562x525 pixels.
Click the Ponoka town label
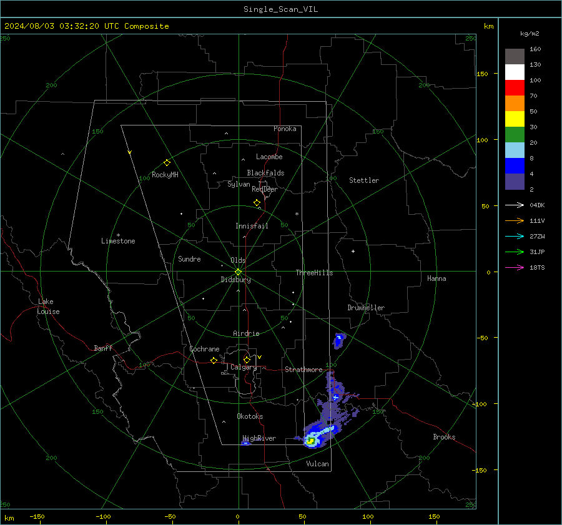point(285,129)
